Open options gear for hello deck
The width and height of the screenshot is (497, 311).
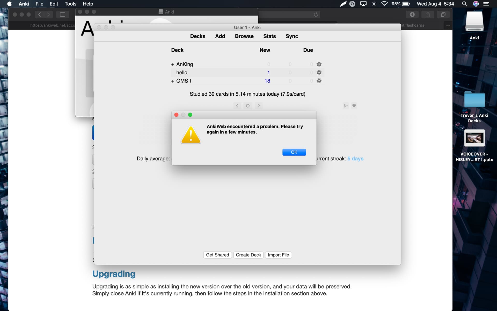(319, 72)
